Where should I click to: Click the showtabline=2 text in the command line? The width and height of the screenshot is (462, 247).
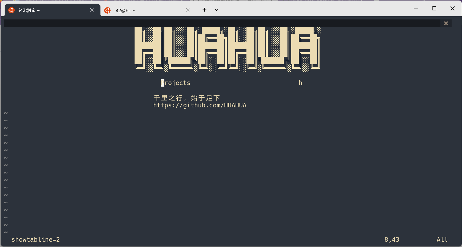point(36,239)
